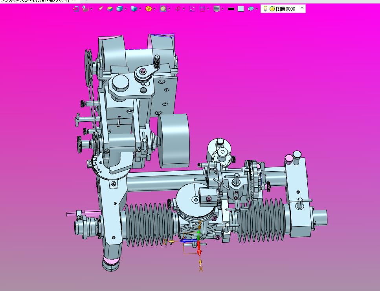Click the red rotate view icon
This screenshot has width=380, height=291.
click(178, 9)
